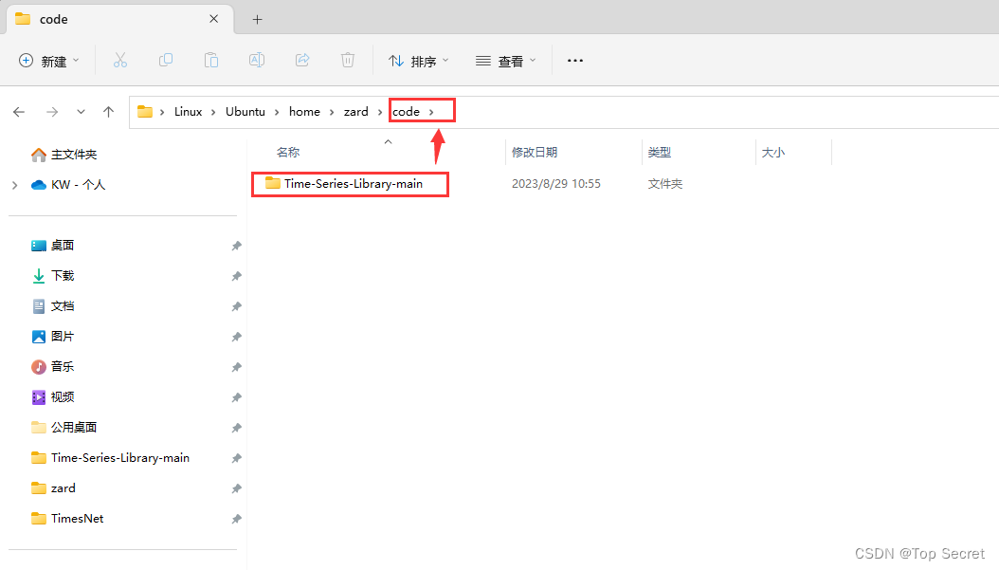
Task: Open 视频 (Videos) in sidebar
Action: (52, 397)
